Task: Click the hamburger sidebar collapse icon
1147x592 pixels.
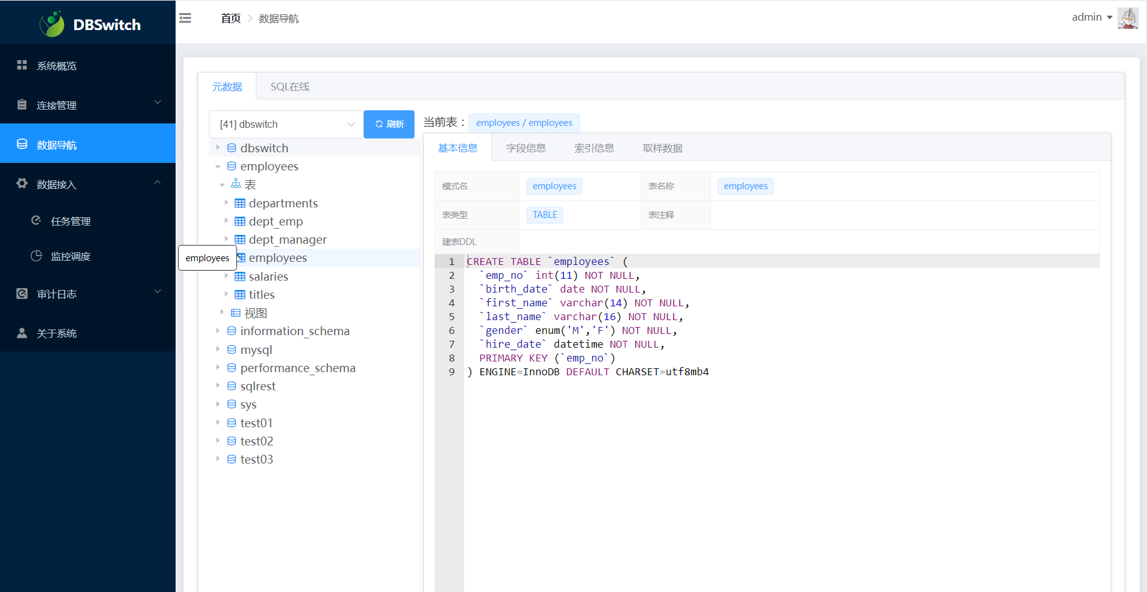Action: [x=185, y=18]
